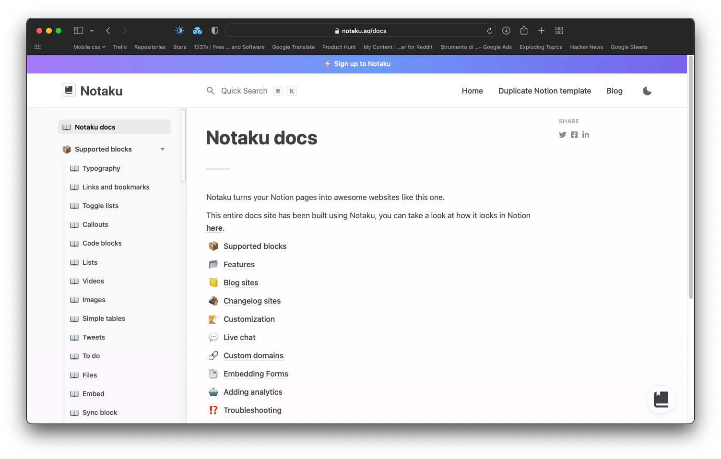This screenshot has height=459, width=721.
Task: Select Home in the top navigation
Action: [x=472, y=91]
